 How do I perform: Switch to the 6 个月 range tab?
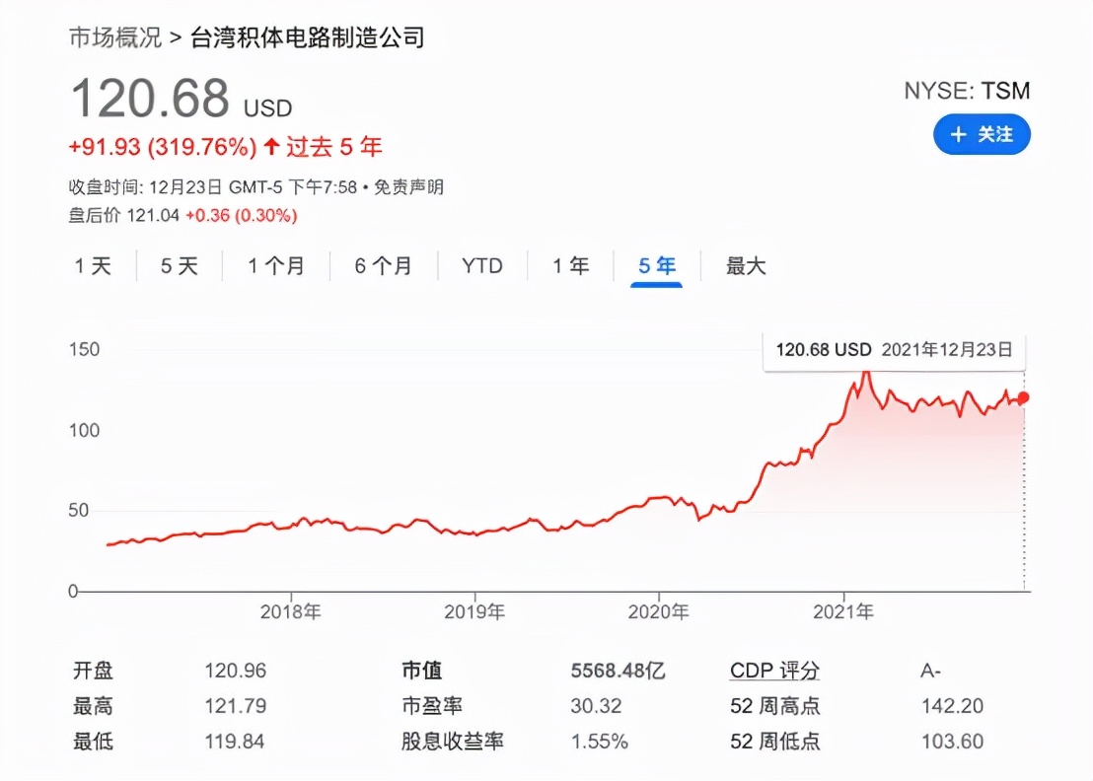[x=383, y=265]
